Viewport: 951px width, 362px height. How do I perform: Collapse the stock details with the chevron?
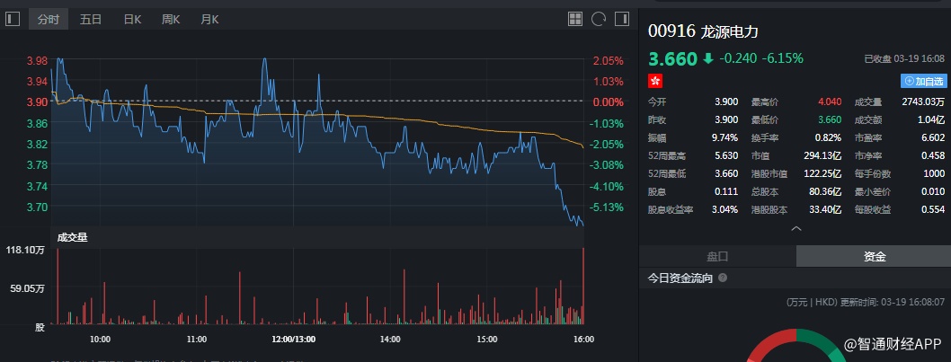795,230
